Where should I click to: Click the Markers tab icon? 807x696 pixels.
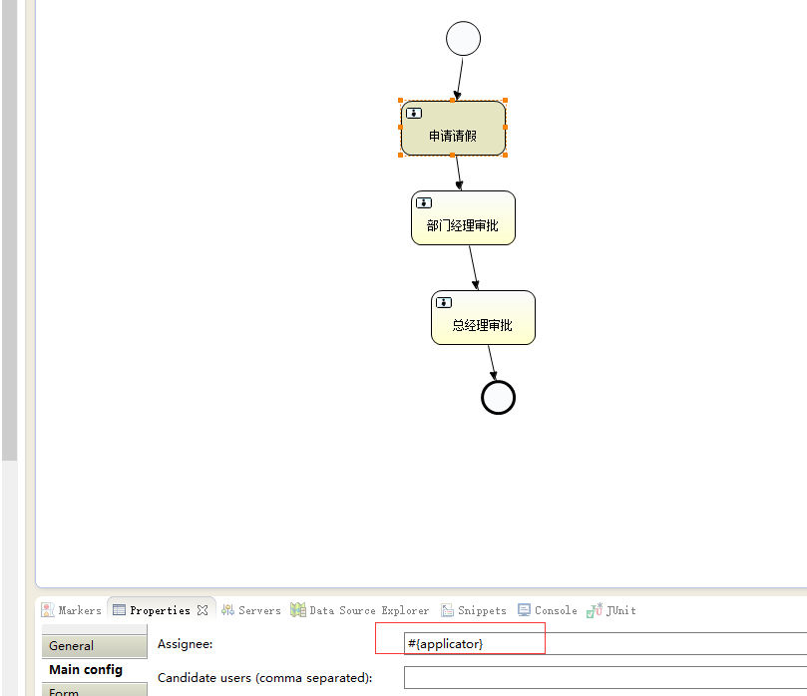tap(48, 610)
